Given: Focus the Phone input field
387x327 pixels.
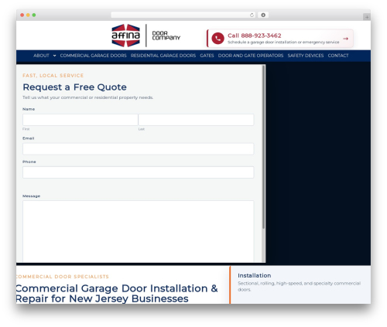Looking at the screenshot, I should (x=139, y=172).
